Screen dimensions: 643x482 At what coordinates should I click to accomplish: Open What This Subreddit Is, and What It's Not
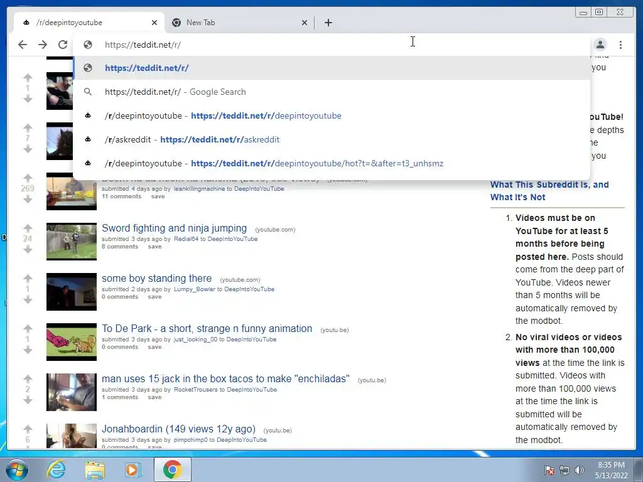549,191
